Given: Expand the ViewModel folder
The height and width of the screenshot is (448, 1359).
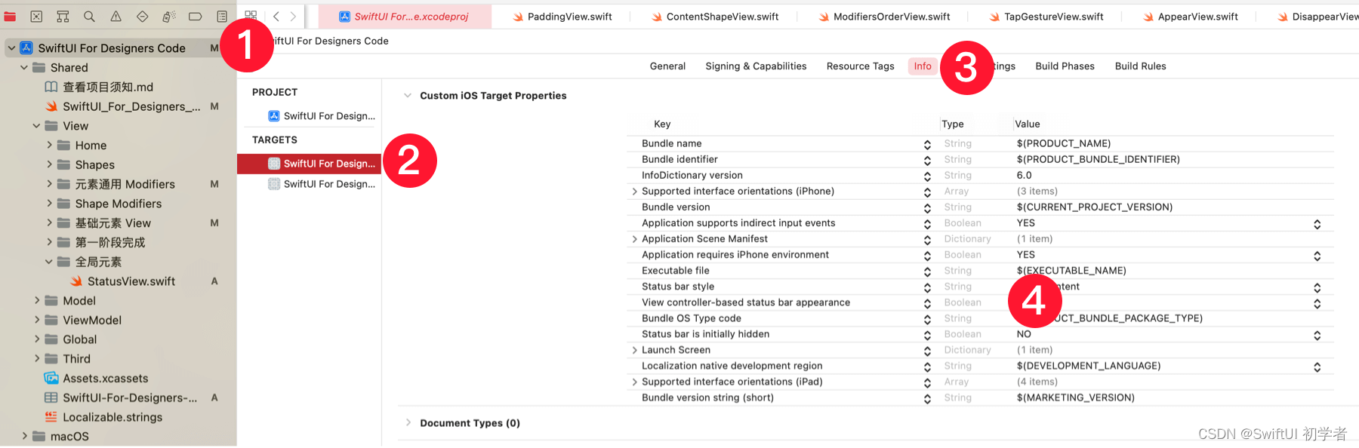Looking at the screenshot, I should pos(36,320).
